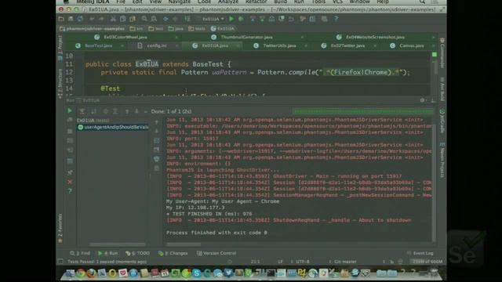Toggle soft-wrap icon in console gutter
Screen dimensions: 502x282
(x=157, y=140)
